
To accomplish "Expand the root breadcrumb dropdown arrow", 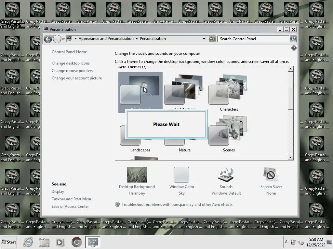I will (x=75, y=39).
